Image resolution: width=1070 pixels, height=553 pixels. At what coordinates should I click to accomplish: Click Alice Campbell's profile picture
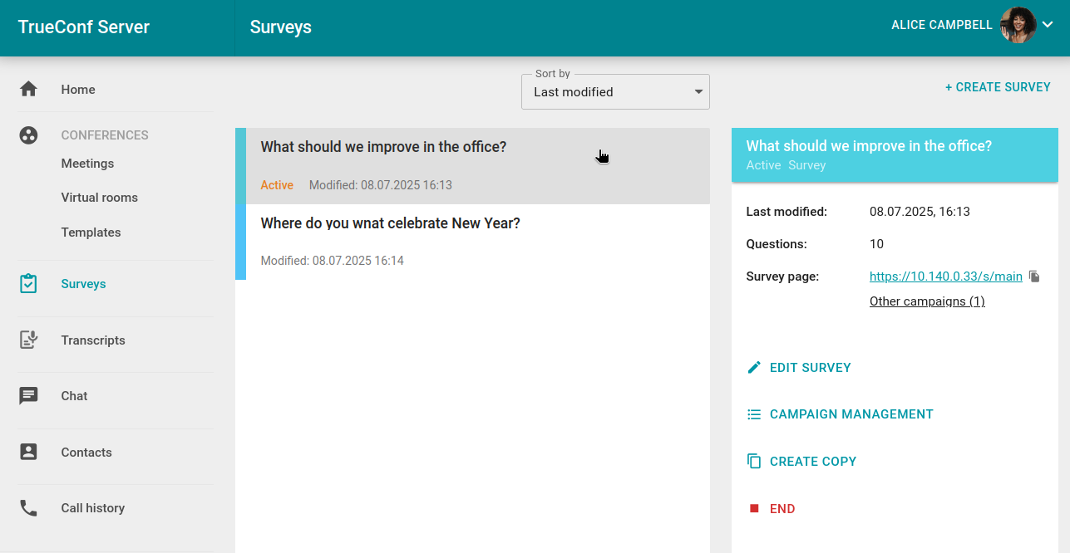tap(1018, 25)
